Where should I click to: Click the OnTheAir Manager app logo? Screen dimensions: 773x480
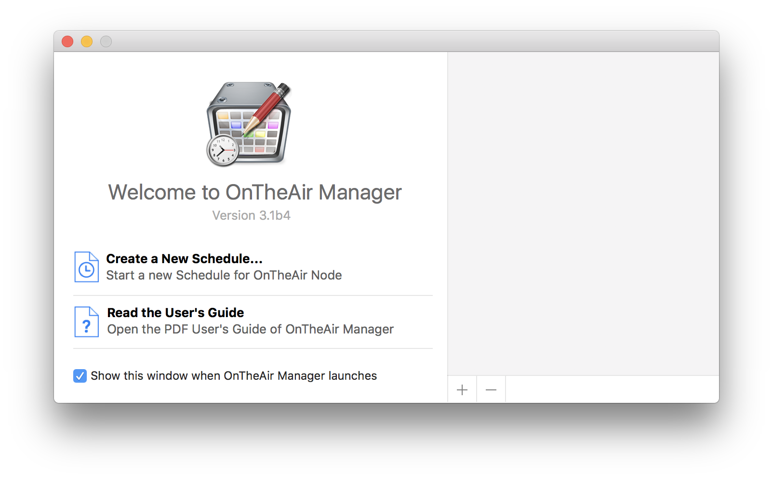tap(249, 124)
